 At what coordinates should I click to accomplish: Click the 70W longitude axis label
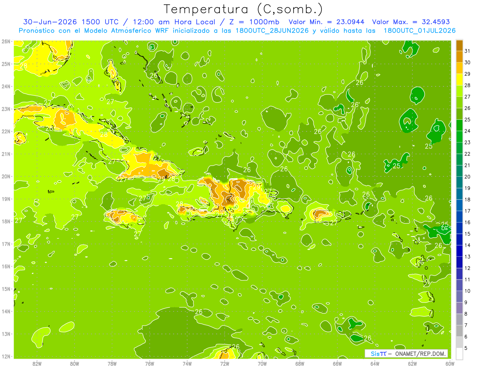pos(262,363)
